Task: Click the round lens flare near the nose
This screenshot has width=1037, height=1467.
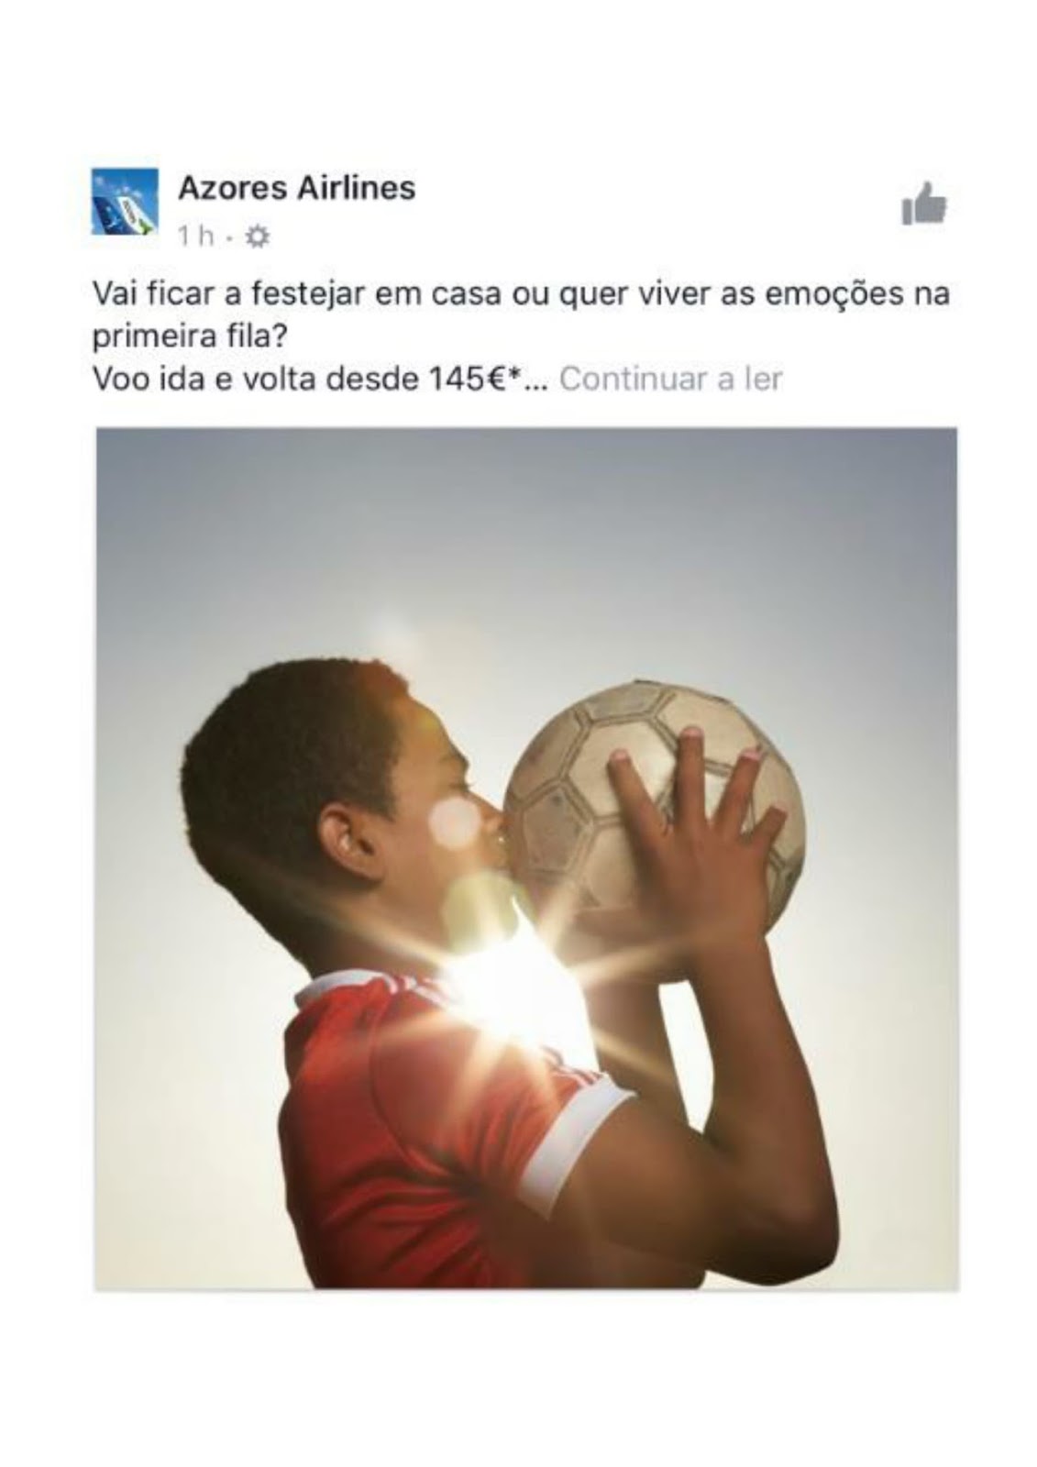Action: pyautogui.click(x=456, y=822)
